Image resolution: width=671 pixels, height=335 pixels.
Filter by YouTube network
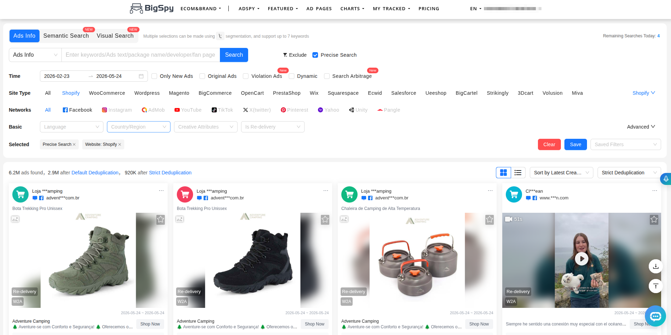[x=188, y=110]
